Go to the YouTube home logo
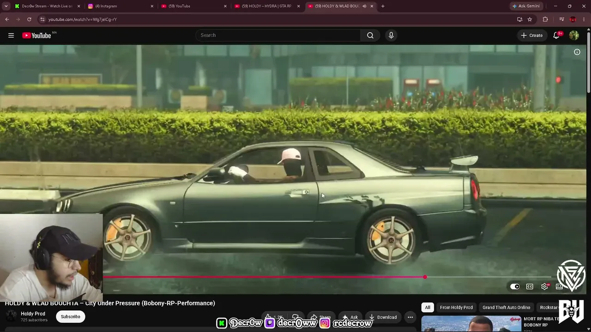 36,36
